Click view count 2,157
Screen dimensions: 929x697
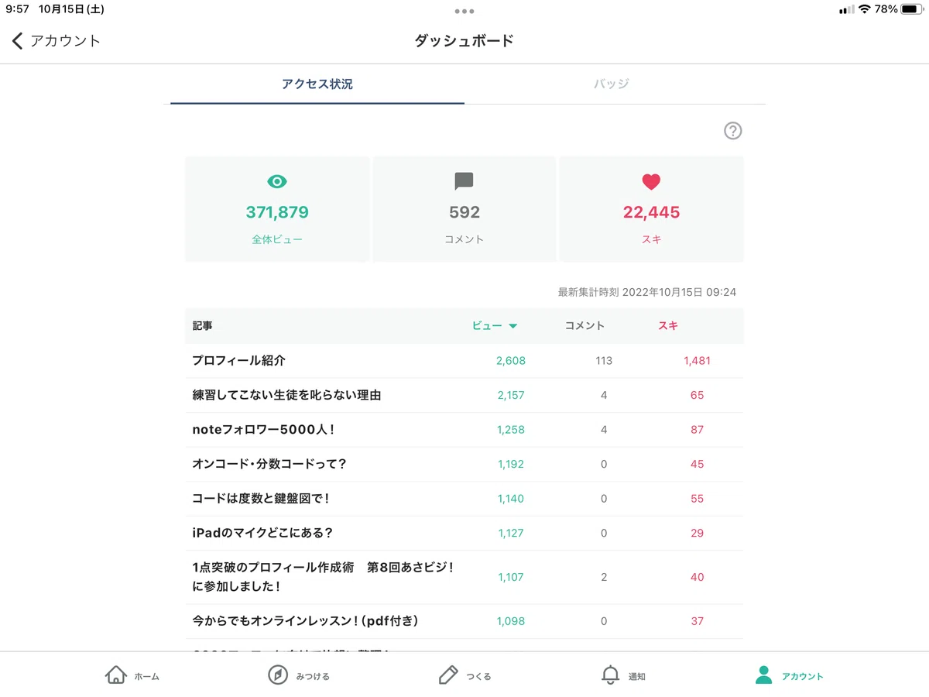(x=511, y=395)
